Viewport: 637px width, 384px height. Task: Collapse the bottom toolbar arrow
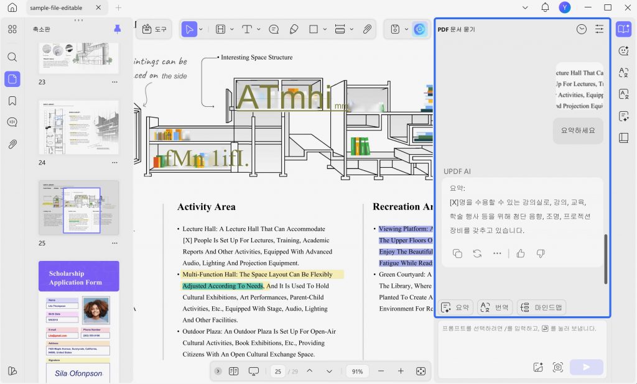click(218, 371)
